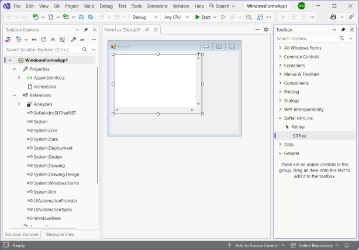The height and width of the screenshot is (250, 359).
Task: Expand the Data toolbox group
Action: pyautogui.click(x=280, y=145)
